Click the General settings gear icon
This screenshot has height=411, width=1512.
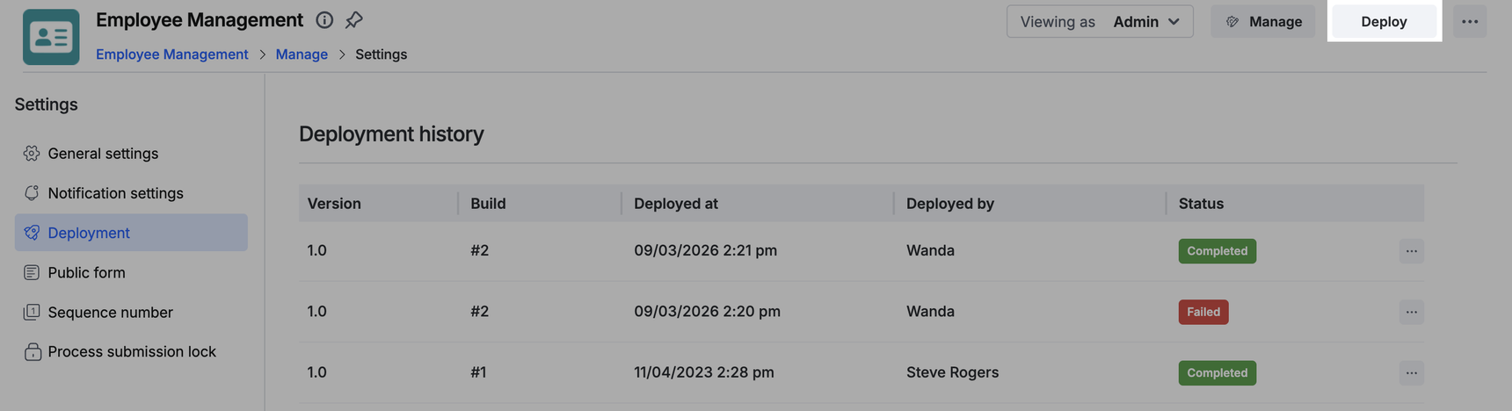[32, 154]
